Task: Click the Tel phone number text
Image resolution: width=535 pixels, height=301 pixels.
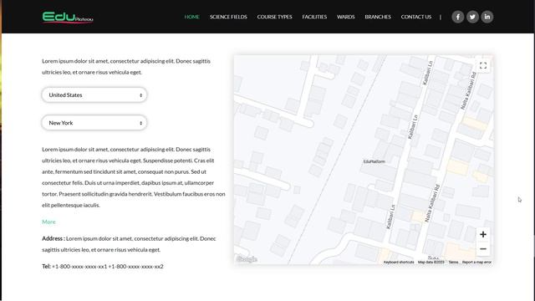Action: click(108, 266)
